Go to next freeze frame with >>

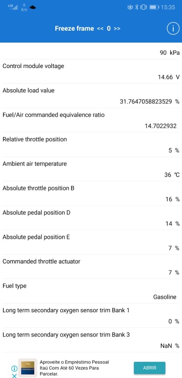pos(117,29)
